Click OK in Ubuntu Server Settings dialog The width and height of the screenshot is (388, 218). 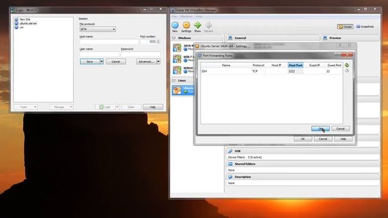coord(303,139)
